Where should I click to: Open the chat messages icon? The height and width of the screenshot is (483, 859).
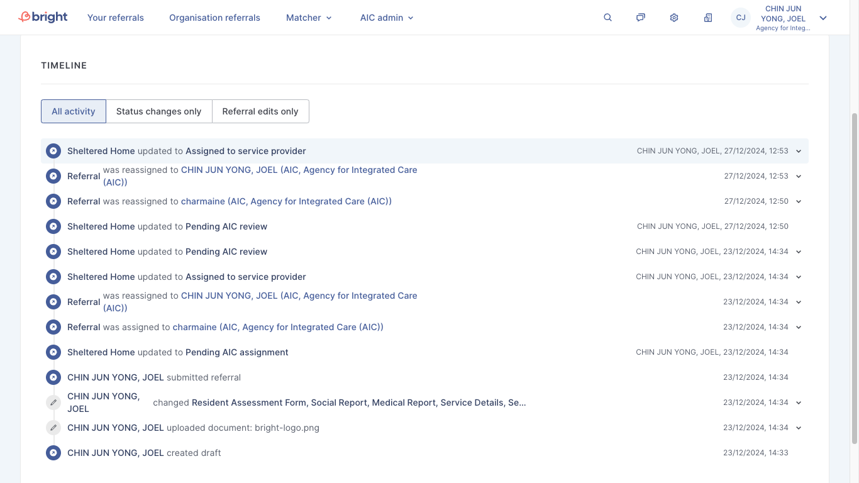[640, 18]
